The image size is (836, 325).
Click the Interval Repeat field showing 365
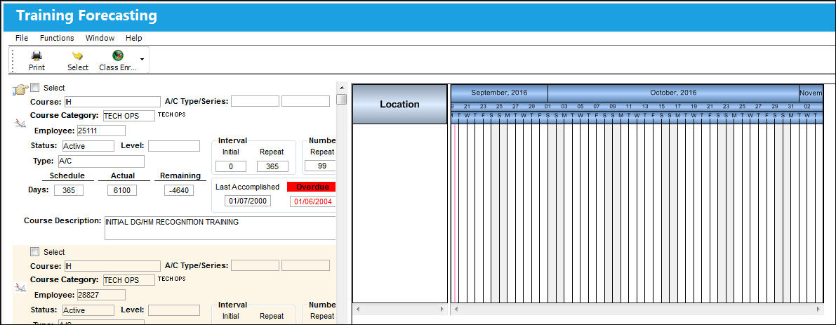pos(272,166)
